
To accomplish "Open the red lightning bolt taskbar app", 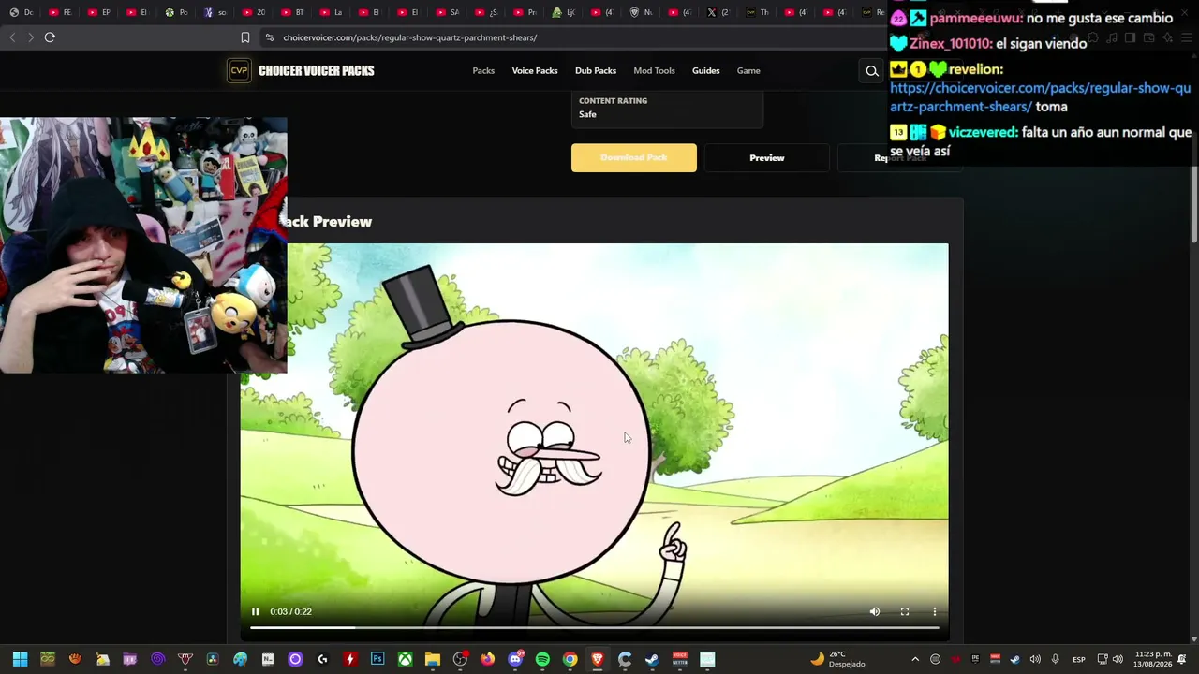I will [349, 659].
